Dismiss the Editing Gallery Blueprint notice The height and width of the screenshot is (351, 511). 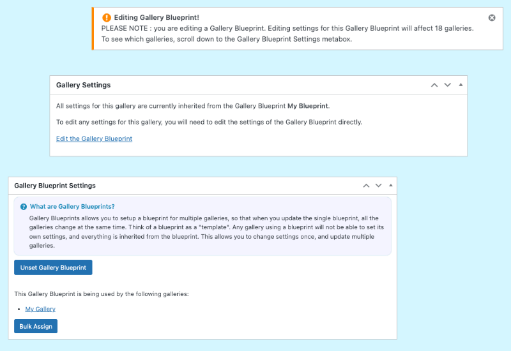(492, 18)
